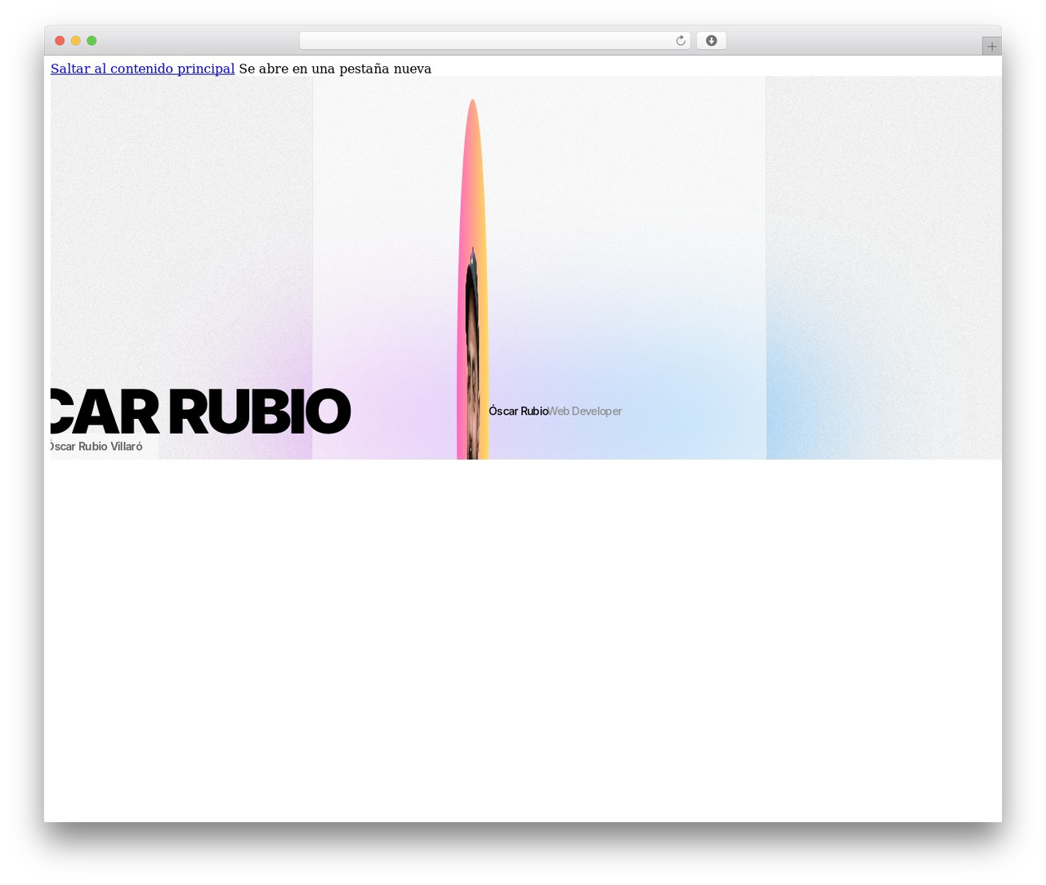Click the 'Se abre en una pestaña nueva' text
The height and width of the screenshot is (885, 1046).
(x=335, y=69)
